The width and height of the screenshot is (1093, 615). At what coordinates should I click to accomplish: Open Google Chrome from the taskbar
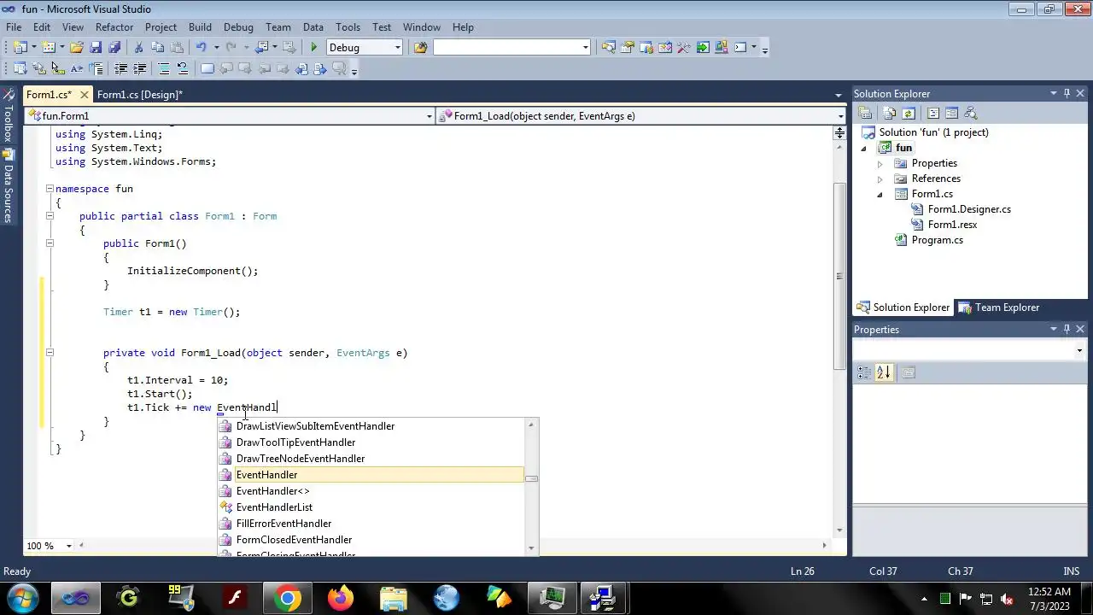click(x=287, y=598)
